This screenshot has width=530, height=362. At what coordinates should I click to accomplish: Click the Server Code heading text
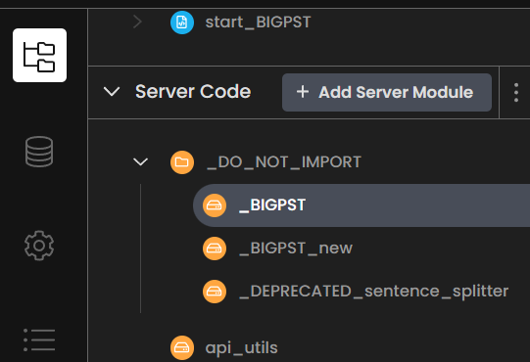(x=193, y=92)
